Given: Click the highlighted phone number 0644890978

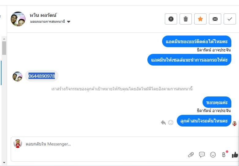Looking at the screenshot, I should [x=42, y=76].
